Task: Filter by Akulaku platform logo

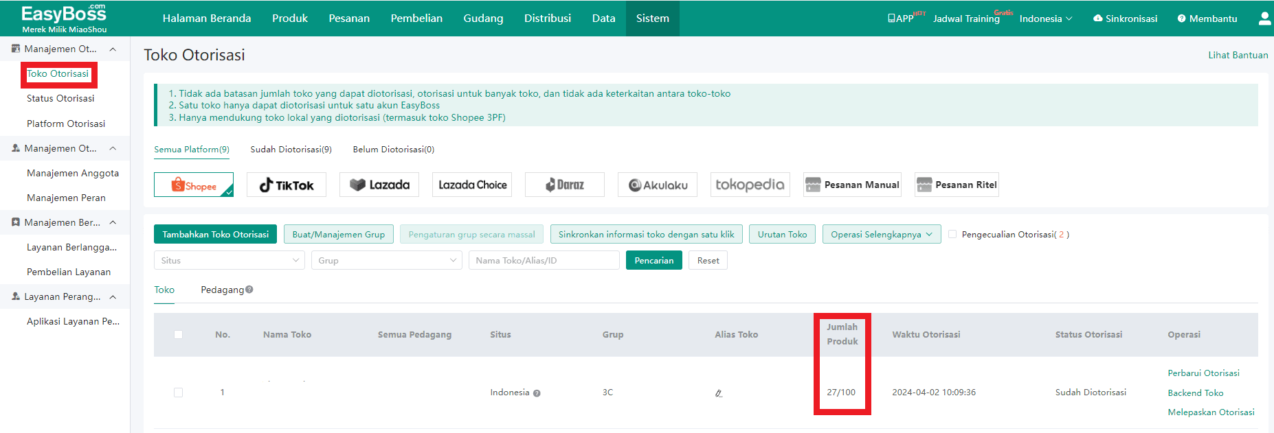Action: pyautogui.click(x=658, y=185)
